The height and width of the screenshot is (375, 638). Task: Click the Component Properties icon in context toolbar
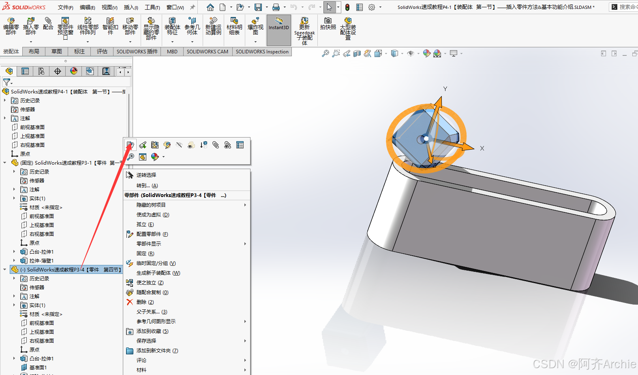(x=240, y=145)
